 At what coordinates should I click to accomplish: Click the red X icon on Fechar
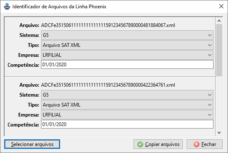pos(196,144)
